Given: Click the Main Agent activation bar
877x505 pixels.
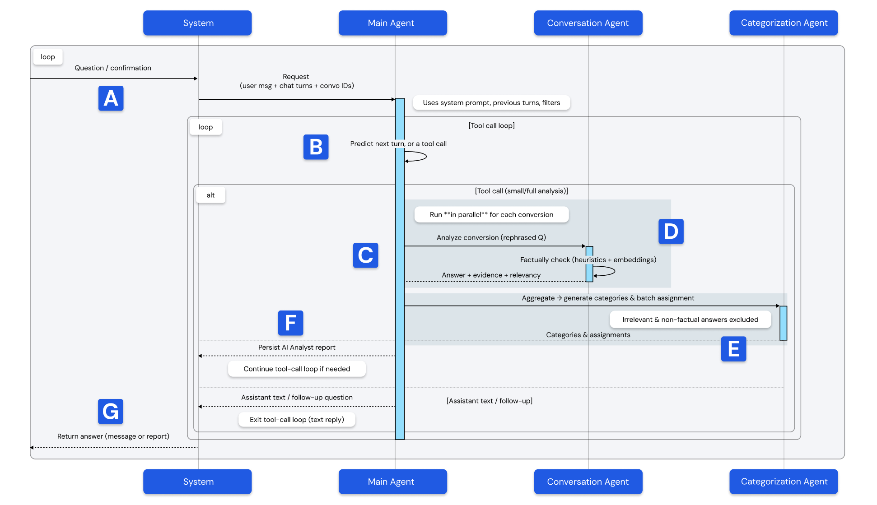Looking at the screenshot, I should click(x=400, y=269).
